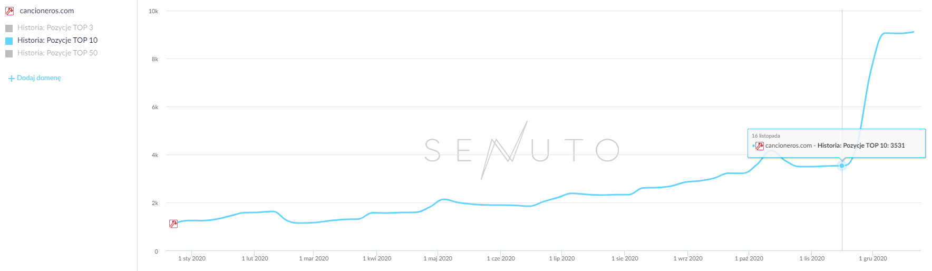Click the SENUTO watermark logo
The height and width of the screenshot is (271, 932).
point(521,150)
